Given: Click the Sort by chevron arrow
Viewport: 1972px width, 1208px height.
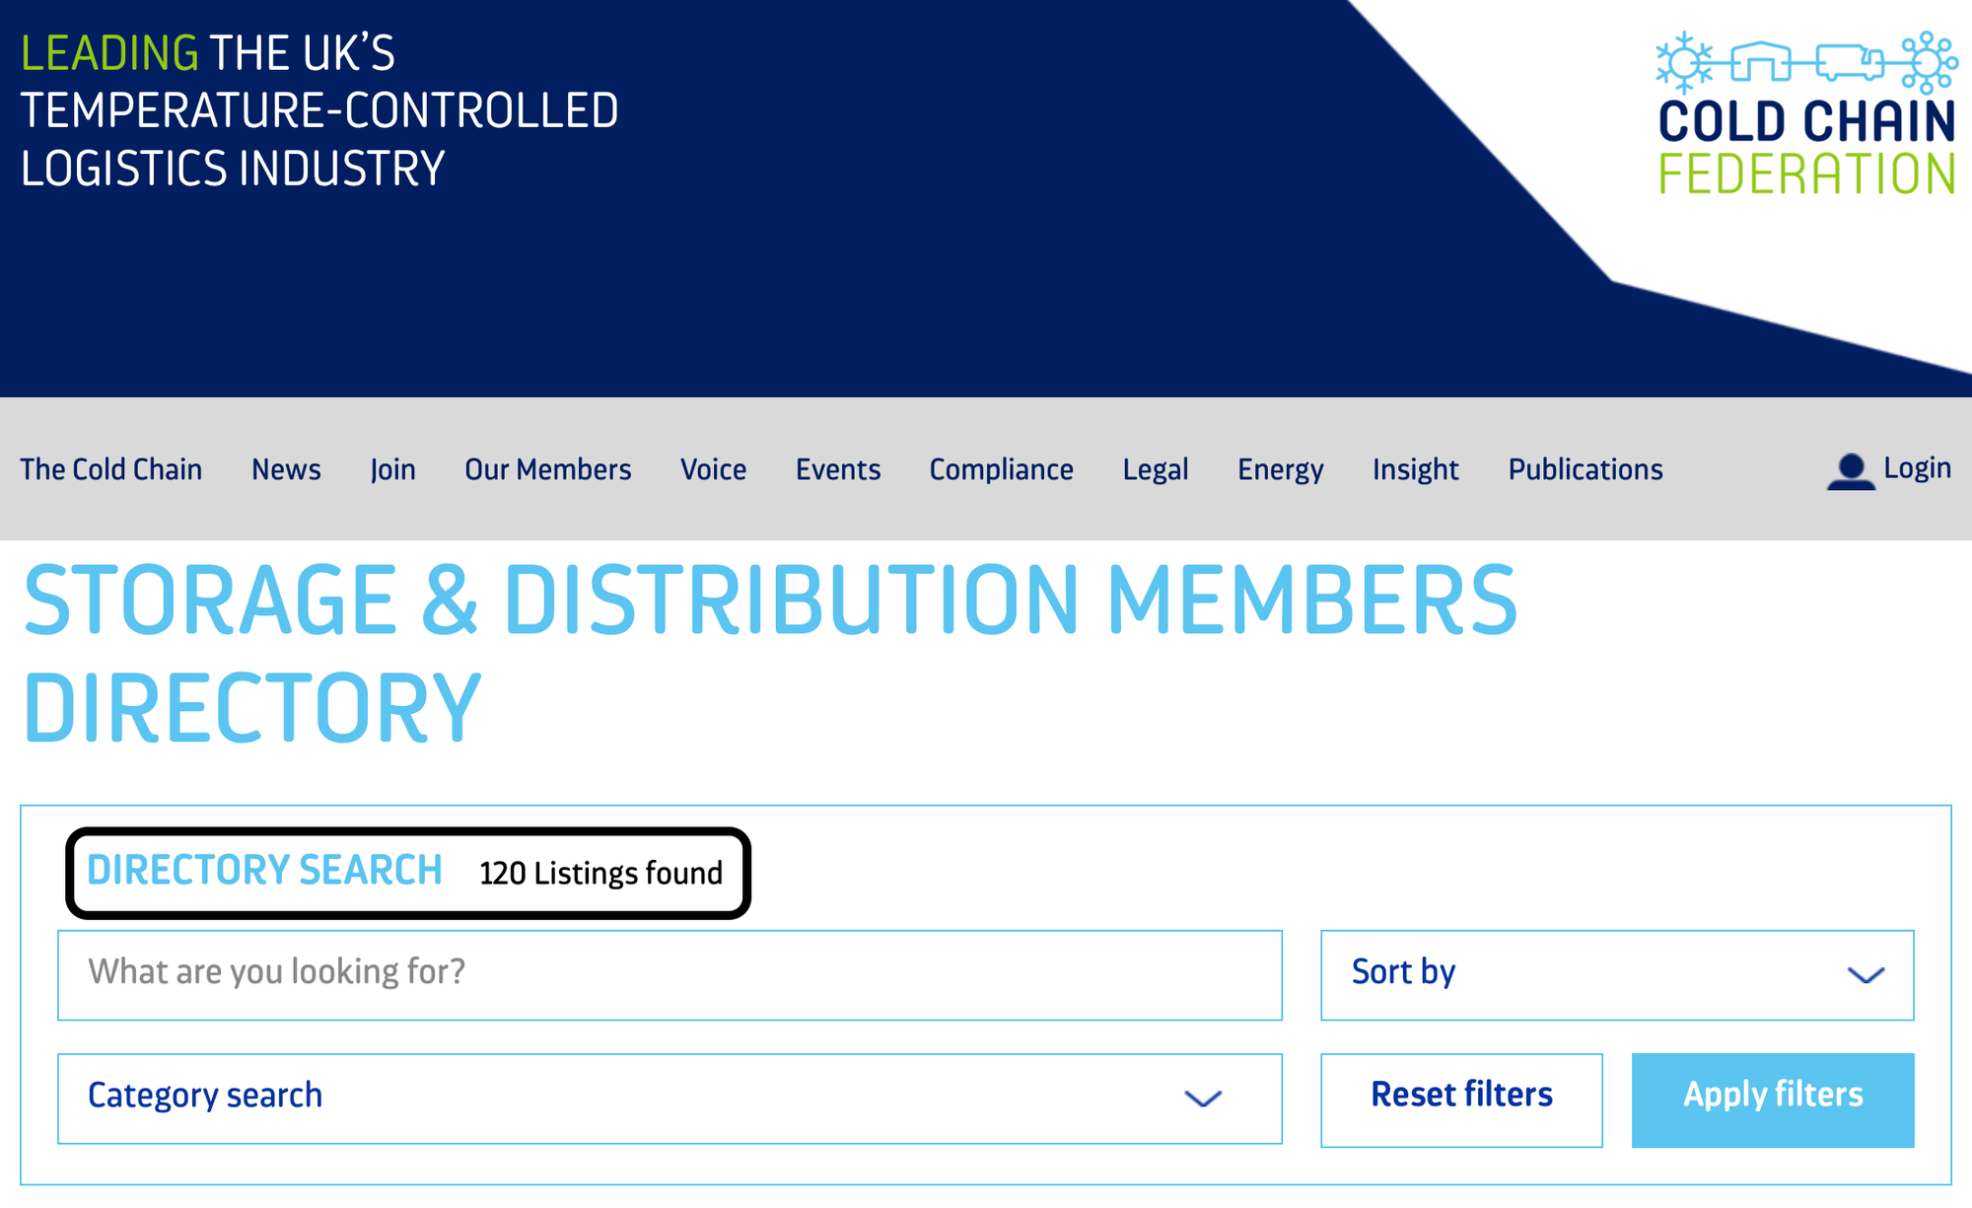Looking at the screenshot, I should 1865,975.
